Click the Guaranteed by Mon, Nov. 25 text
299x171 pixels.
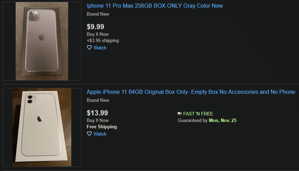(207, 120)
